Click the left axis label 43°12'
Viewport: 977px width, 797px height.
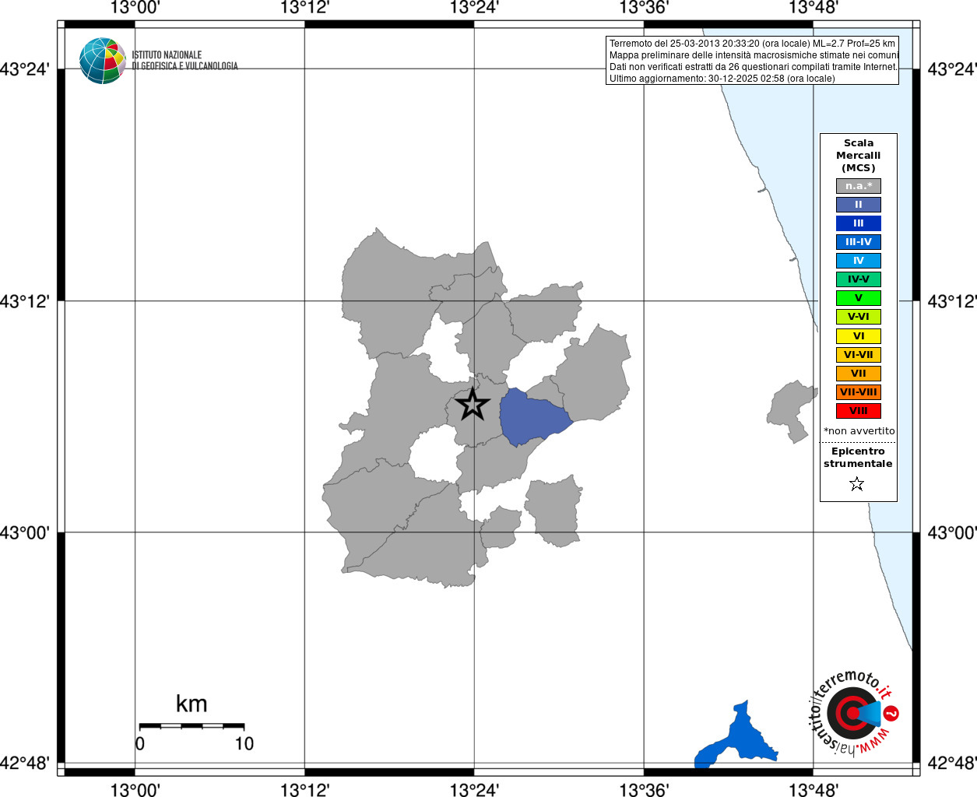(25, 301)
